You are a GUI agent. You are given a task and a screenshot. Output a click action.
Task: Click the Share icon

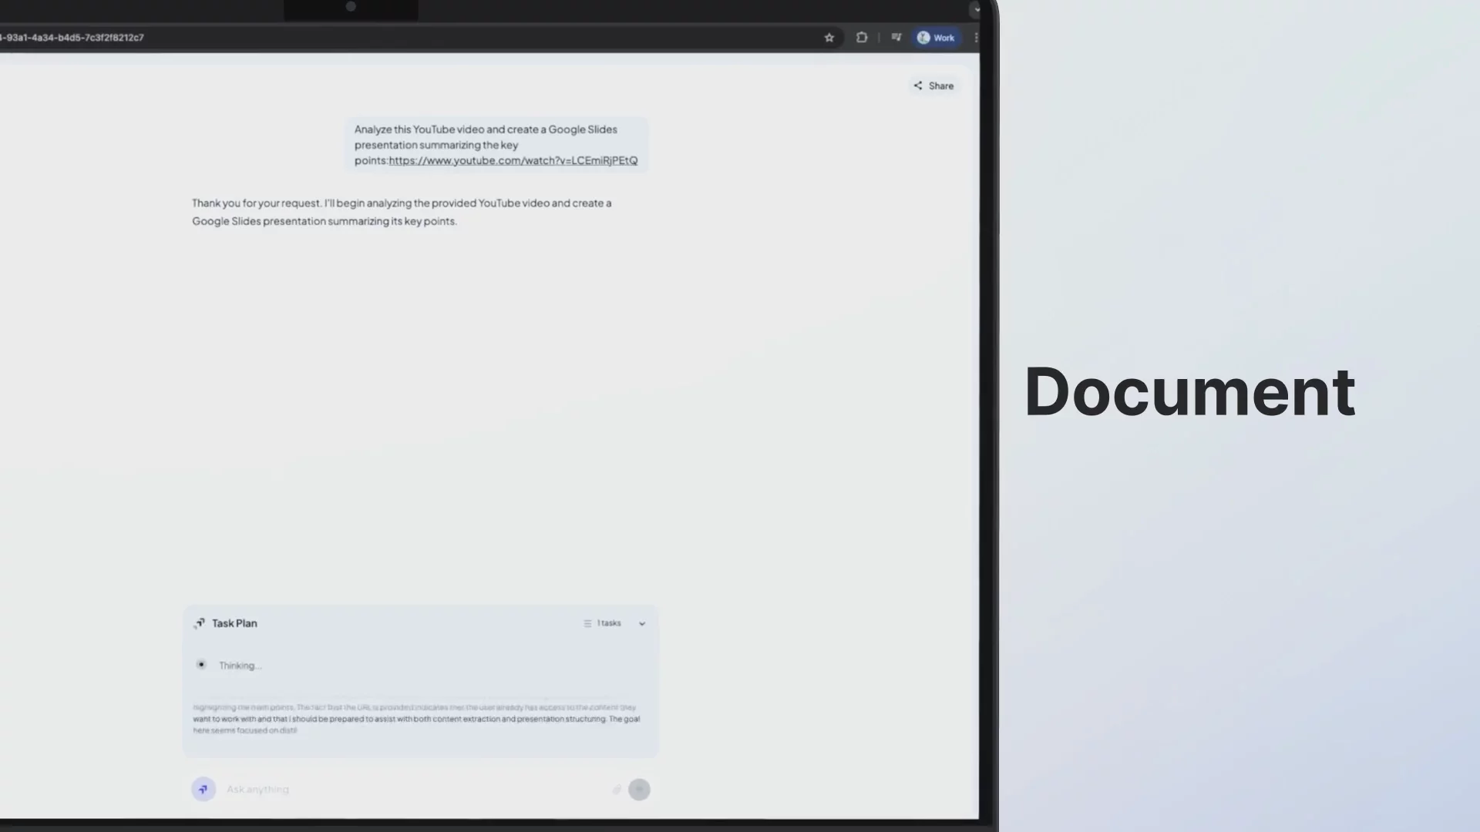(917, 86)
